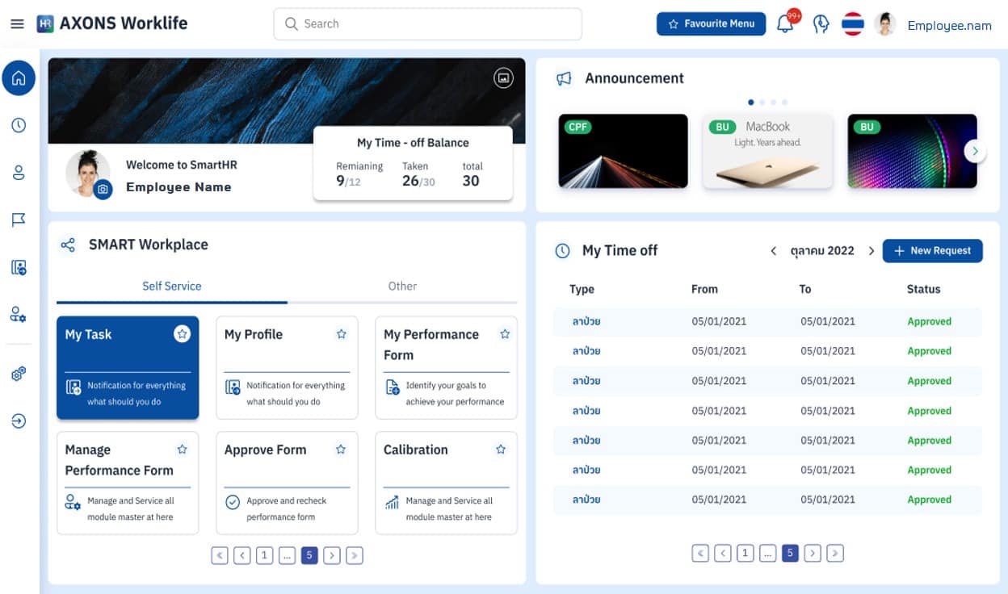Viewport: 1008px width, 594px height.
Task: Select the flag icon in the sidebar
Action: click(x=19, y=220)
